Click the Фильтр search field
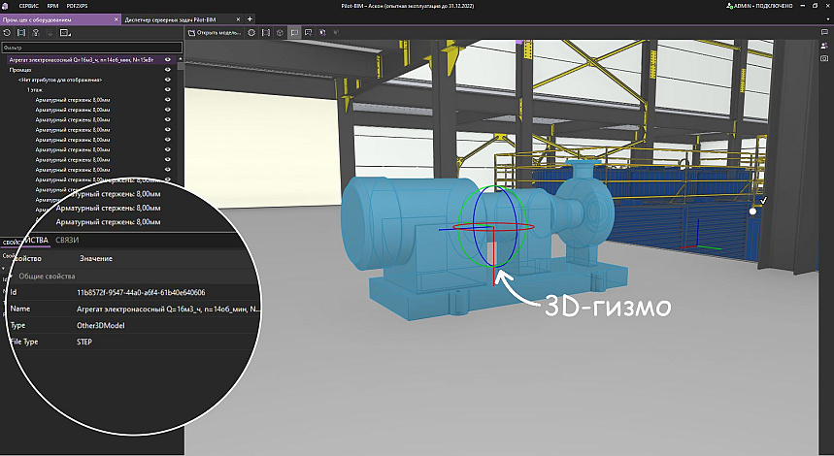834x456 pixels. (91, 47)
